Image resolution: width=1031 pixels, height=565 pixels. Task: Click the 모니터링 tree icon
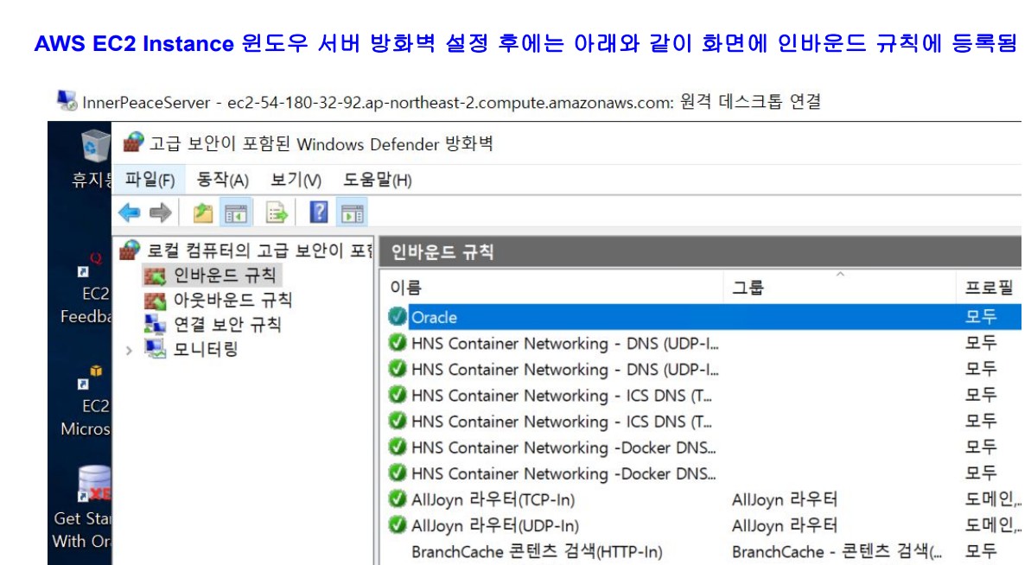156,349
